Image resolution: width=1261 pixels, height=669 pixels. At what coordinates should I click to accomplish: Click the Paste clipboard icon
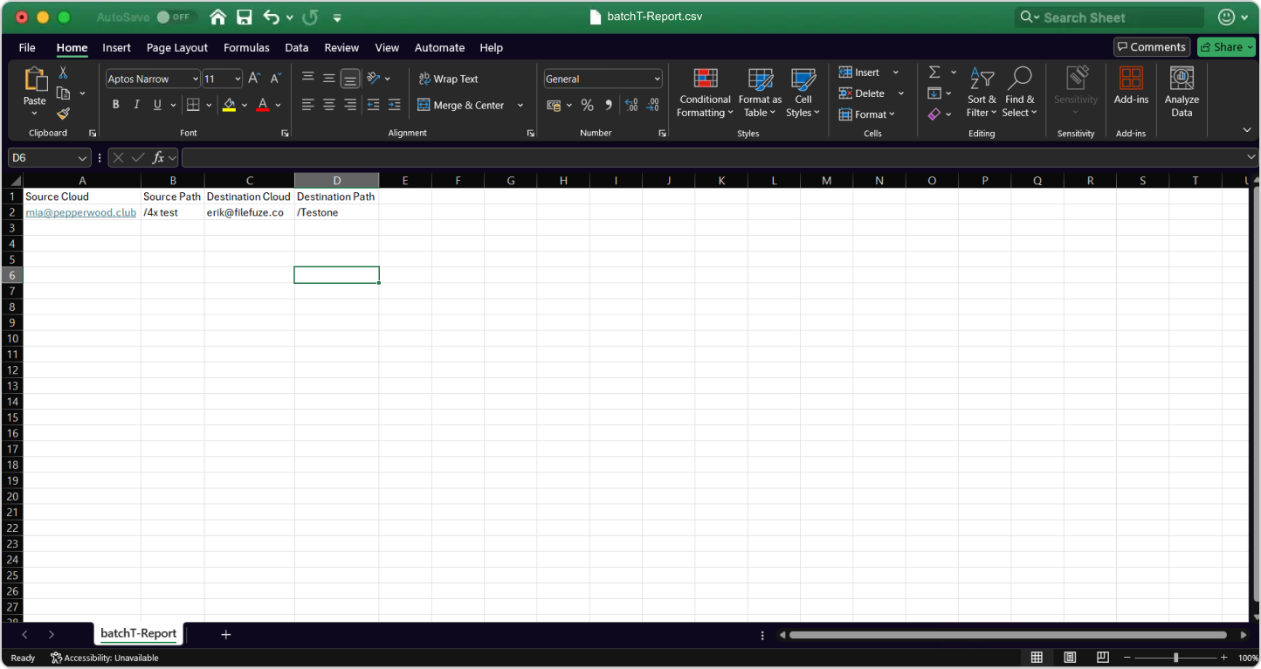(35, 79)
